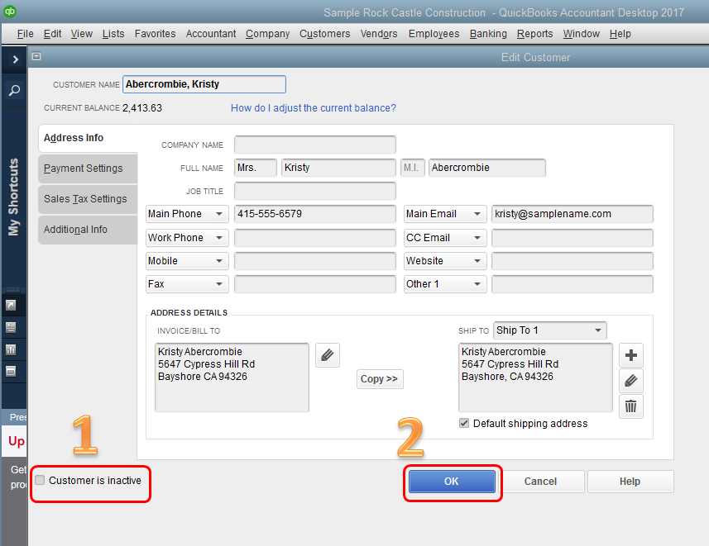Open Work Phone type dropdown
709x546 pixels.
187,238
